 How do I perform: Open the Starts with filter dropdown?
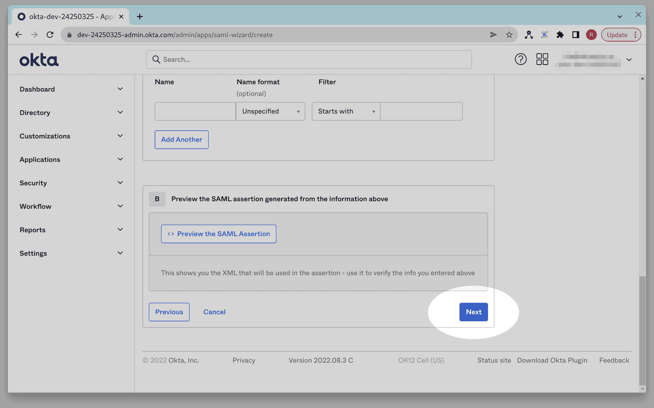tap(346, 111)
